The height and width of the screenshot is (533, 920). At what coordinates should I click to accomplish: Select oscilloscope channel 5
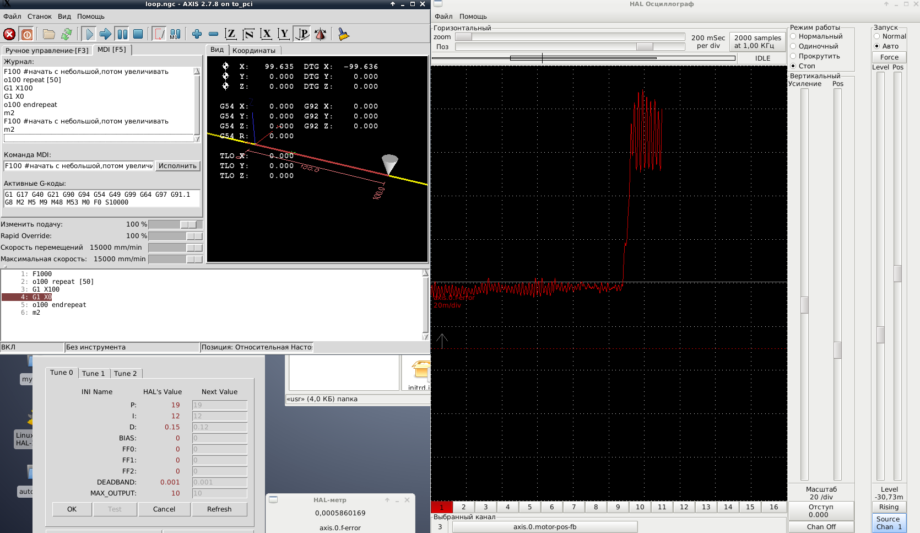pyautogui.click(x=529, y=507)
